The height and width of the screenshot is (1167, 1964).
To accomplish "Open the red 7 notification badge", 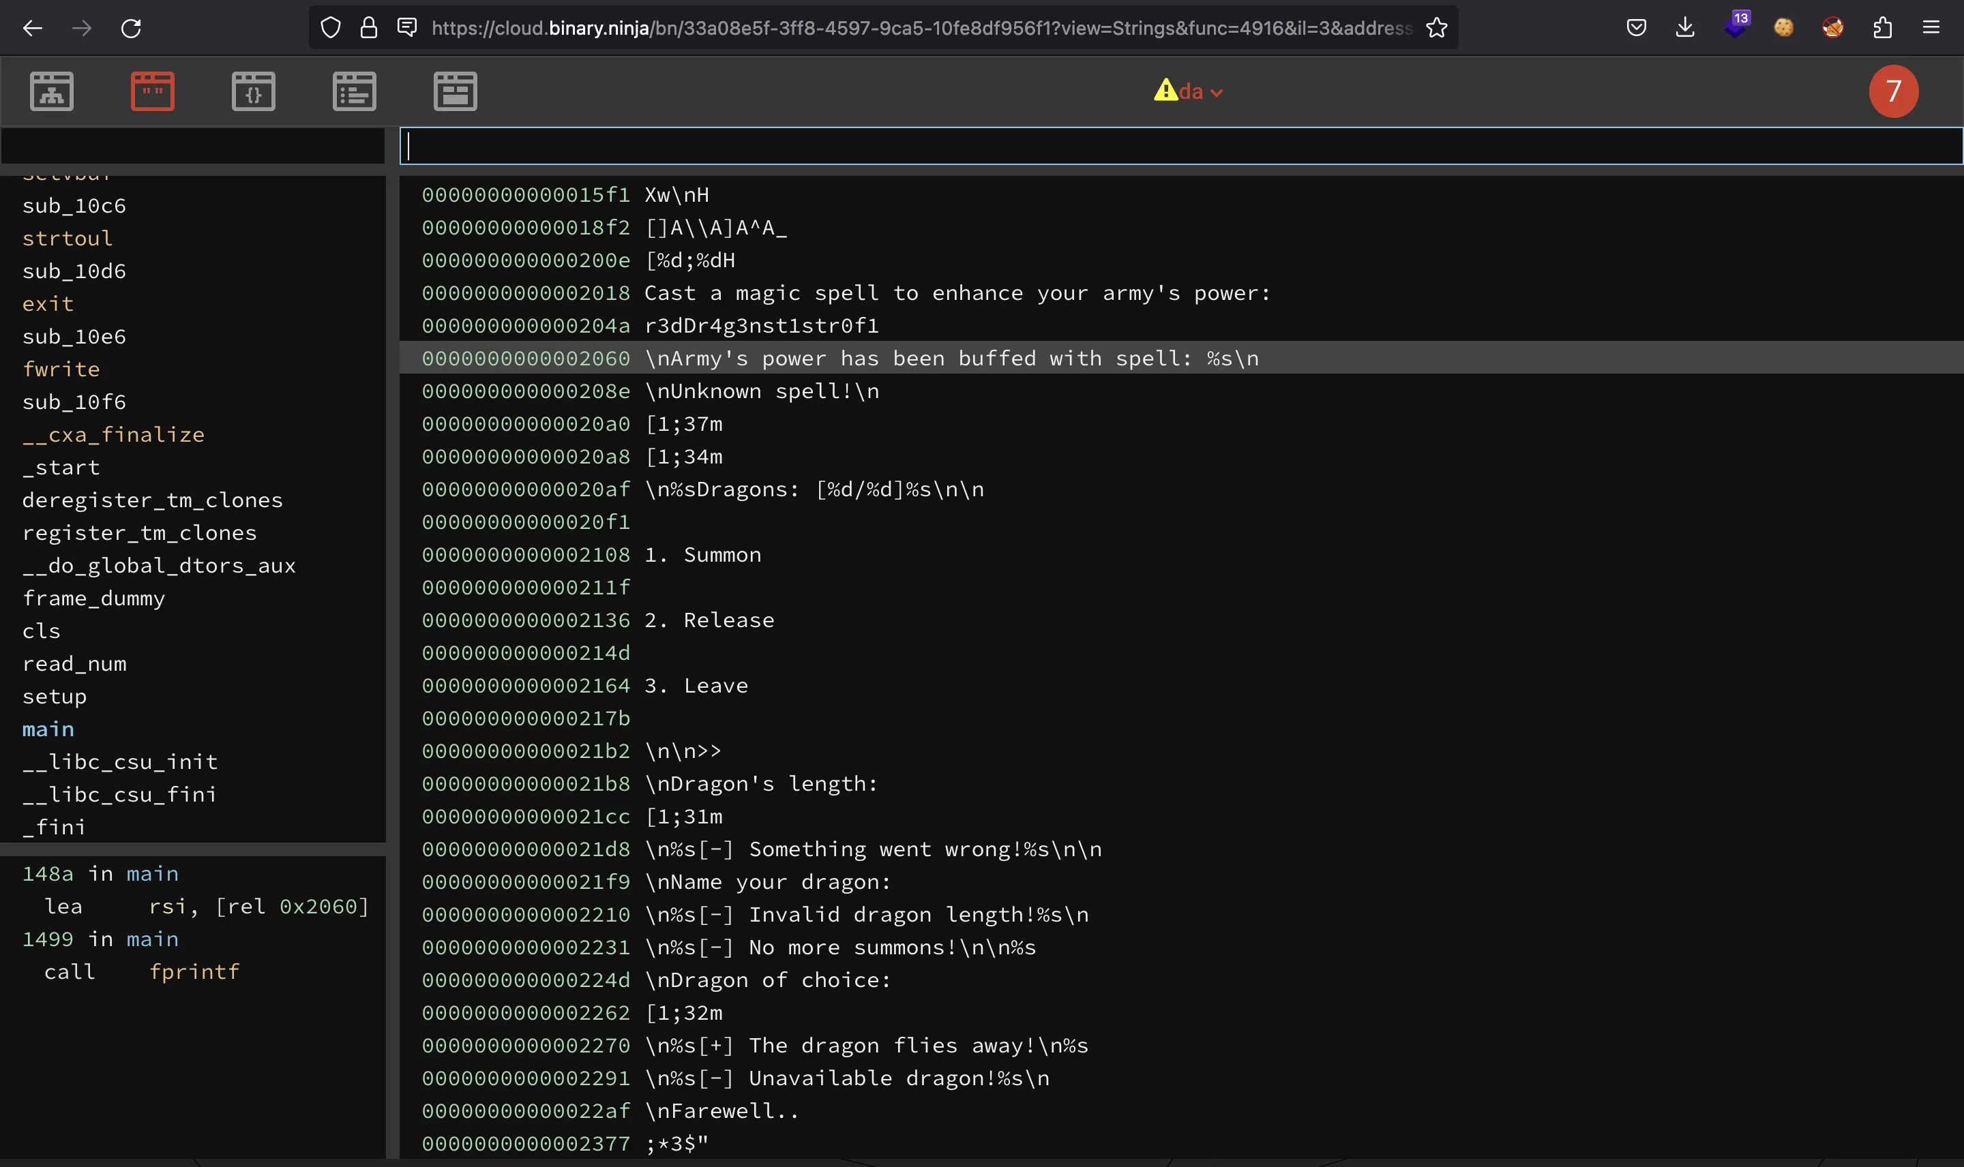I will [x=1893, y=91].
